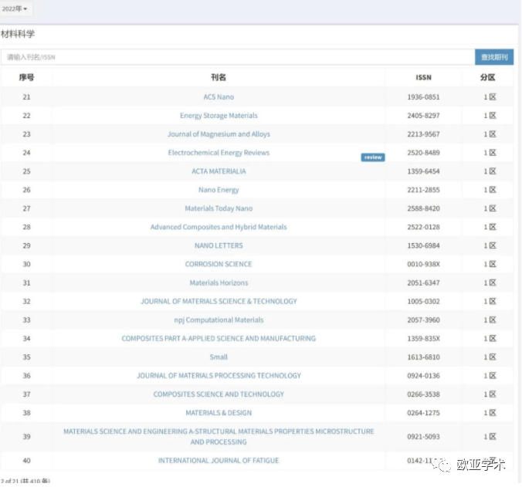This screenshot has height=487, width=522.
Task: Open Advanced Composites and Hybrid Materials
Action: click(219, 227)
